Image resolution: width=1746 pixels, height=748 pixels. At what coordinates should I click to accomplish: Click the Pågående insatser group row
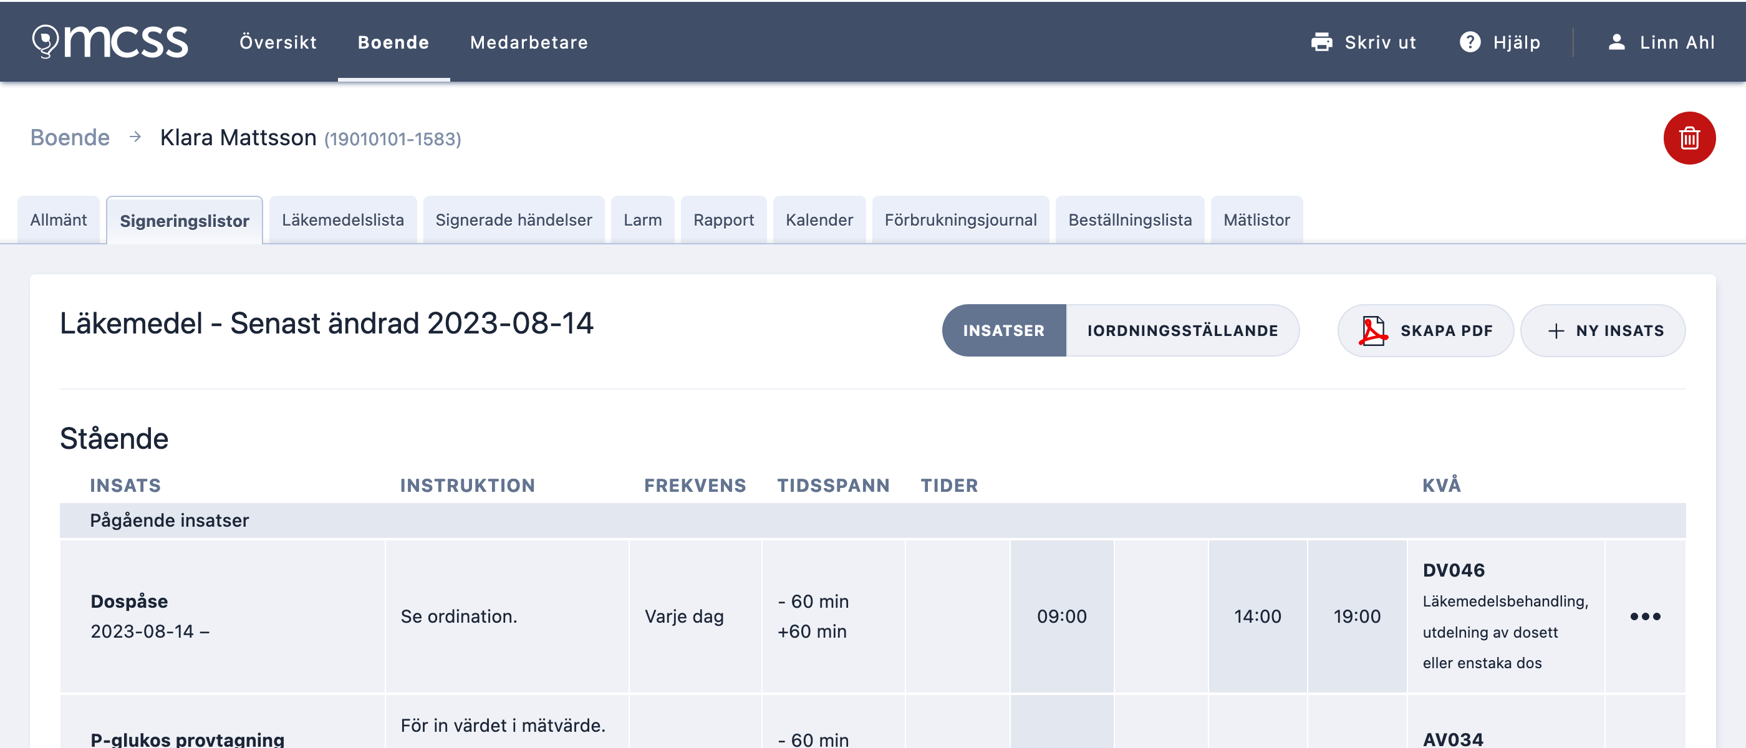point(872,520)
